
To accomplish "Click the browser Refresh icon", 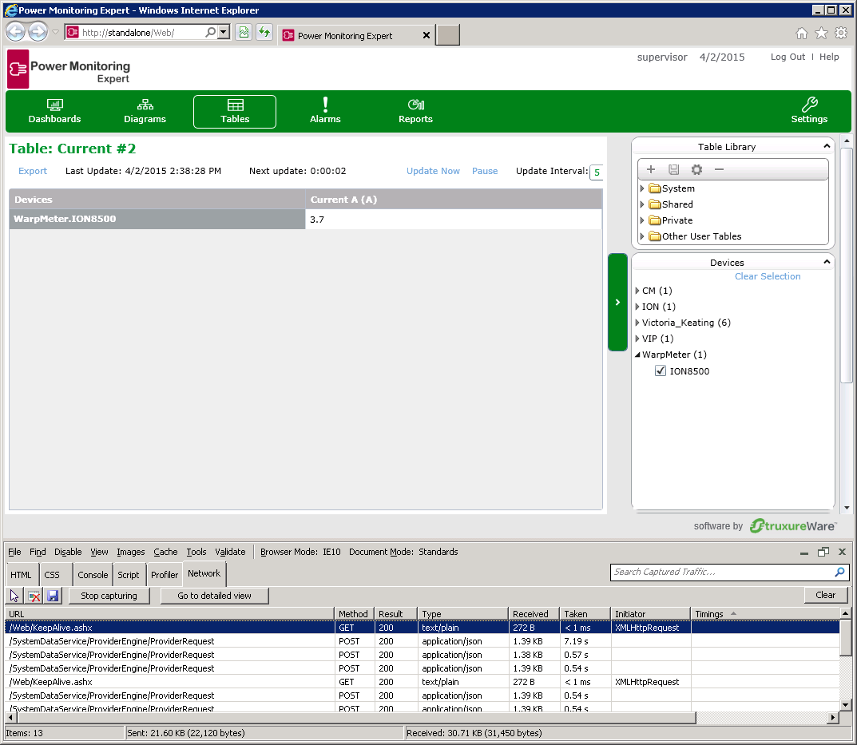I will point(264,32).
